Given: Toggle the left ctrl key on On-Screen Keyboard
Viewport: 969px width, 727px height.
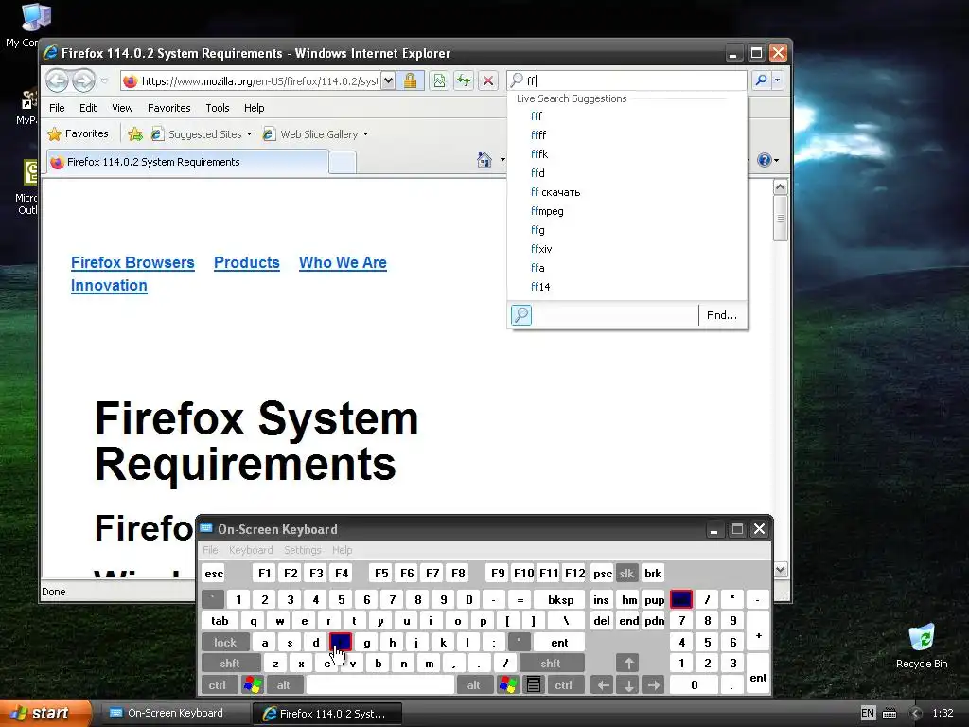Looking at the screenshot, I should pos(218,685).
